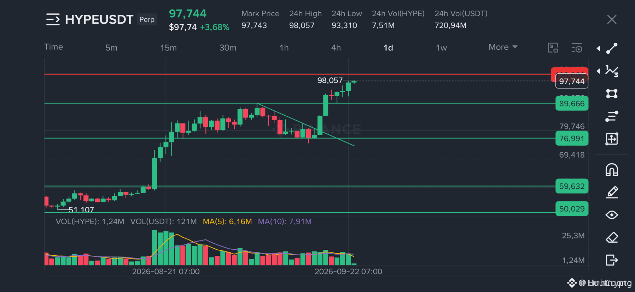Toggle the magnet snap mode

coord(612,170)
